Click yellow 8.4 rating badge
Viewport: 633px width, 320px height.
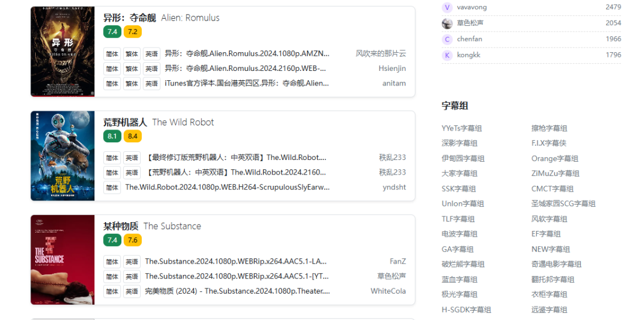pyautogui.click(x=132, y=136)
